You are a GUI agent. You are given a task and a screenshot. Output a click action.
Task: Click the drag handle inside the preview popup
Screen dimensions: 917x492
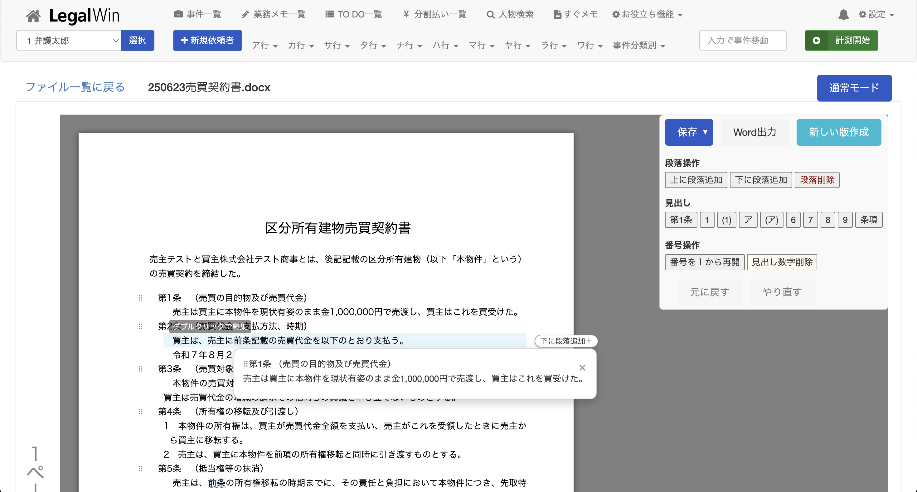(x=245, y=364)
